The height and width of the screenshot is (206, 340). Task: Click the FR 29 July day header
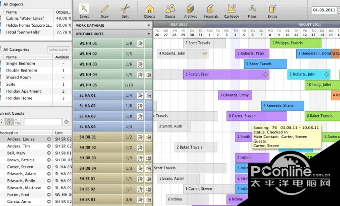(x=183, y=33)
